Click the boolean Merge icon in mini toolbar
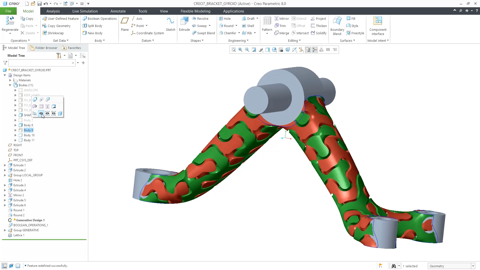Viewport: 480px width, 270px height. [x=35, y=99]
